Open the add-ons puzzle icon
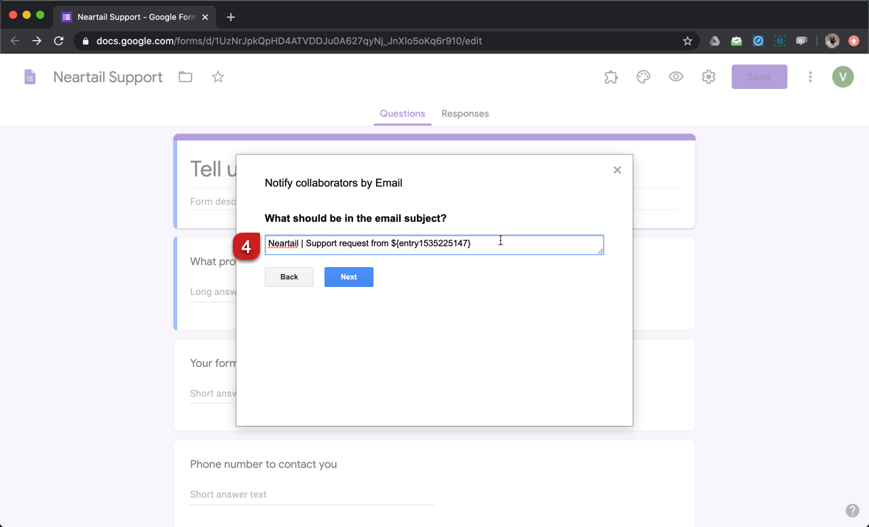Viewport: 869px width, 527px height. pos(610,77)
